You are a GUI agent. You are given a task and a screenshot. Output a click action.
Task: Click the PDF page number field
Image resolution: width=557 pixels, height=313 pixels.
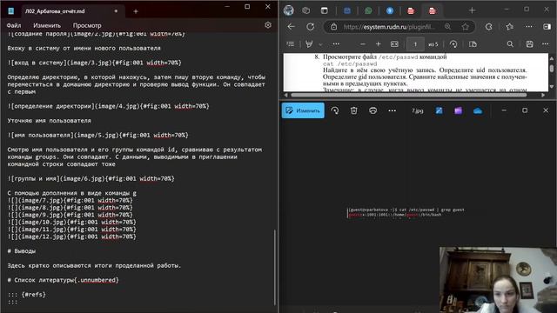pos(415,44)
